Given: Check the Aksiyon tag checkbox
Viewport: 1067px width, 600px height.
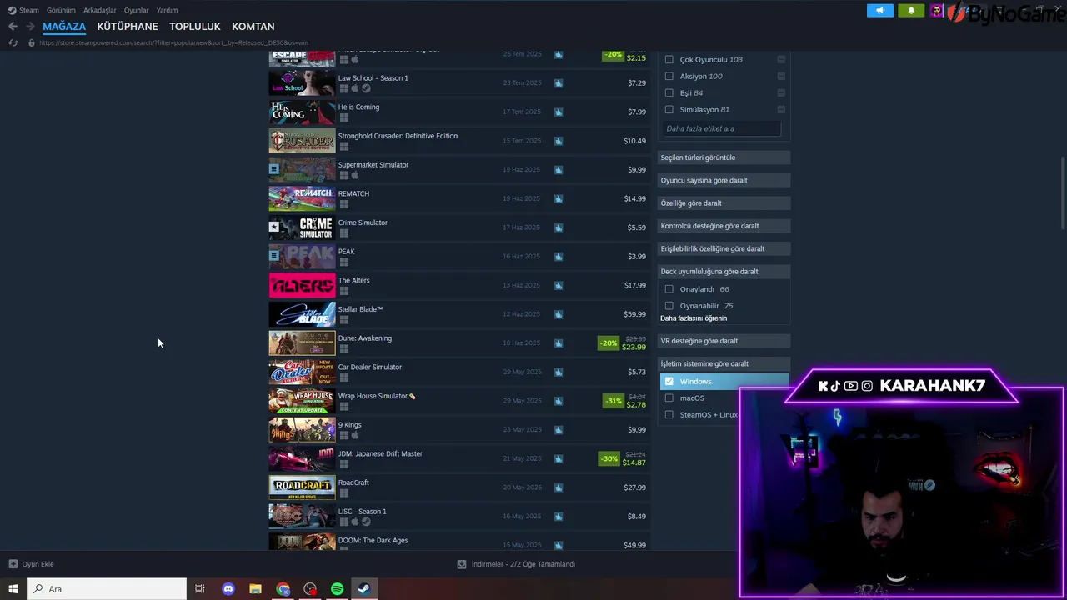Looking at the screenshot, I should tap(669, 76).
